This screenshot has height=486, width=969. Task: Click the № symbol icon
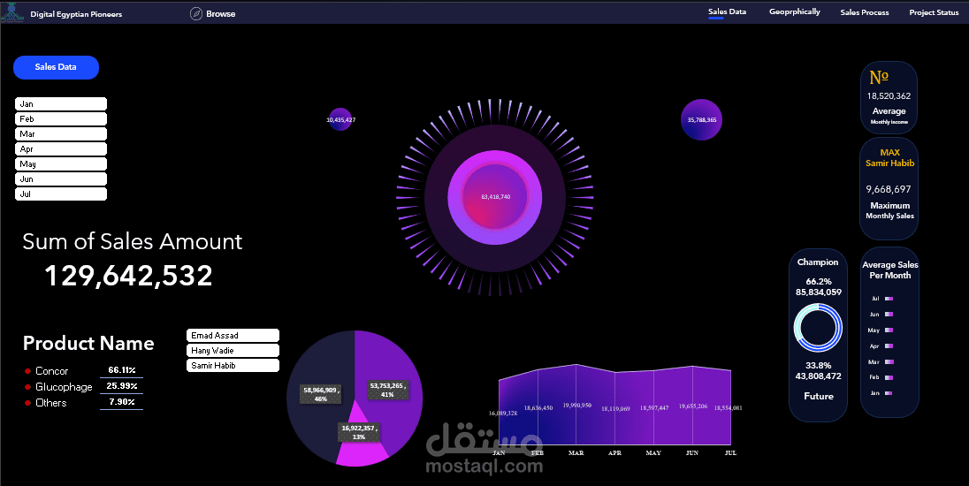tap(879, 77)
